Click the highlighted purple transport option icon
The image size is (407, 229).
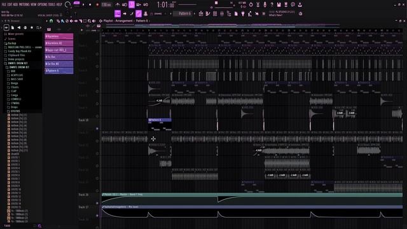[x=132, y=4]
